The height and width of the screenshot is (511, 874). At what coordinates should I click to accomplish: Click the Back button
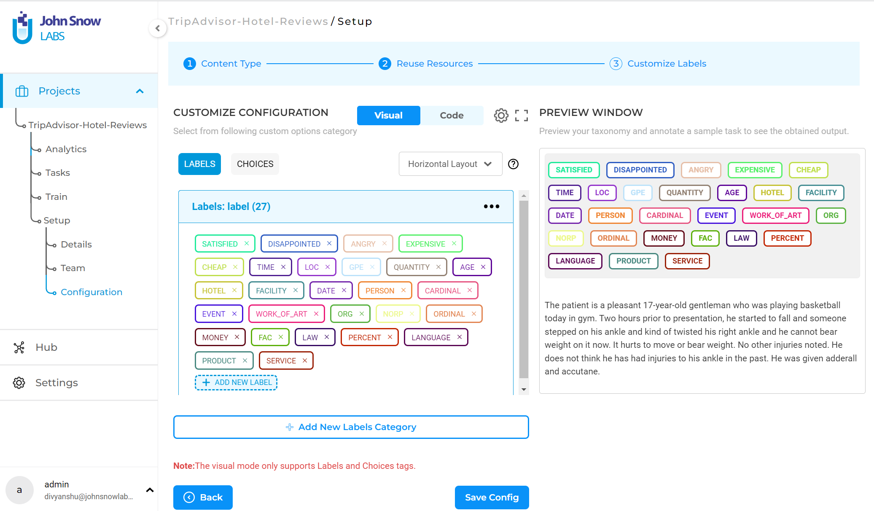203,498
